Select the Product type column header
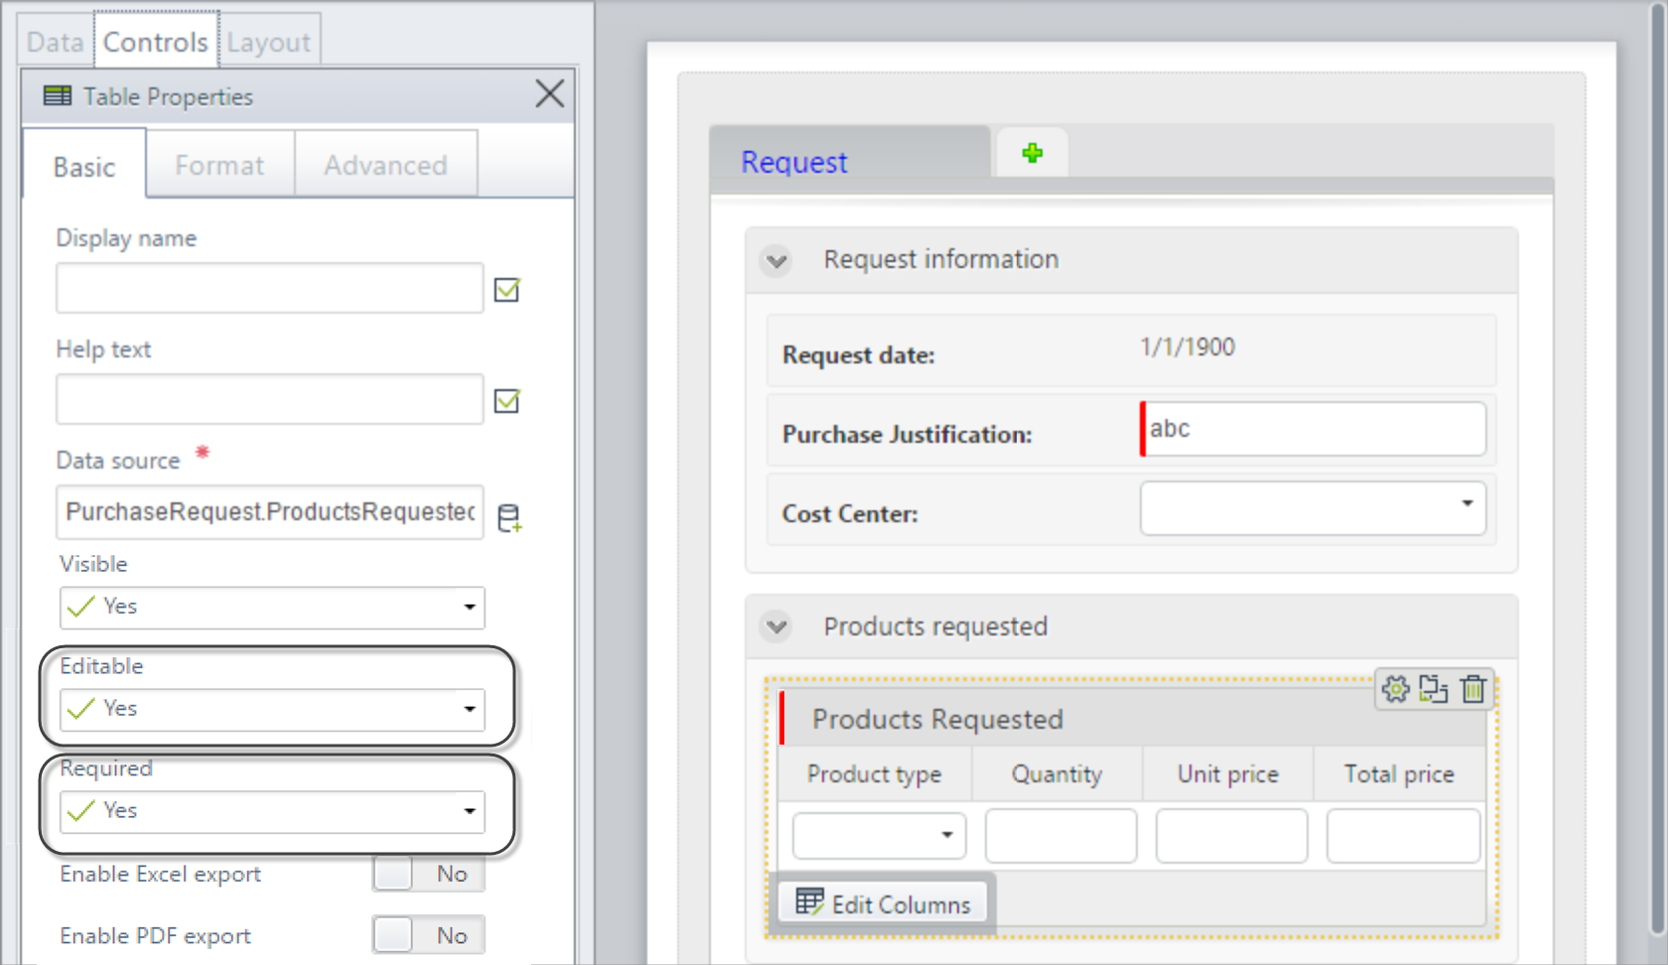 click(875, 774)
